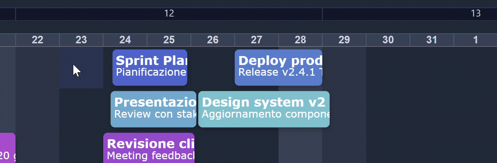Jump to week 13 header
This screenshot has height=163, width=497.
475,14
